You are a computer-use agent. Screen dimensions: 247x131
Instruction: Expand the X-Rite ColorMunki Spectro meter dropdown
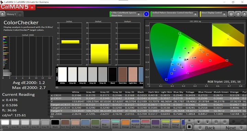[x=139, y=14]
